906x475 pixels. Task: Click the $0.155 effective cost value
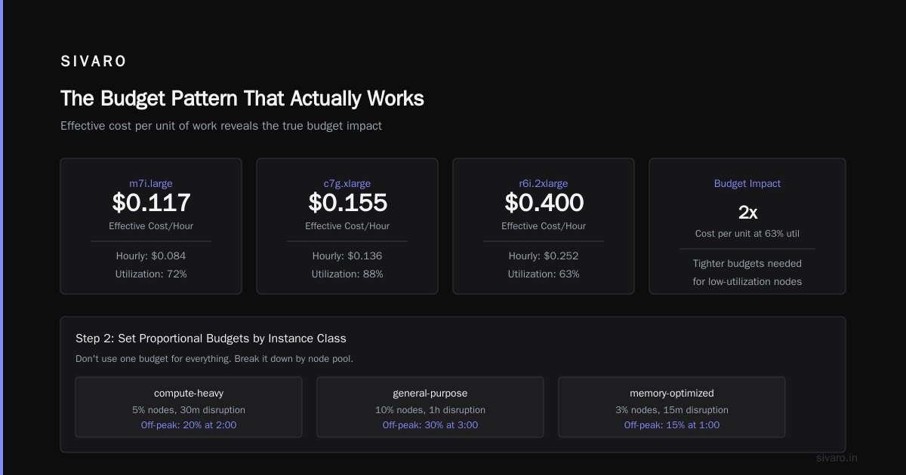point(347,203)
